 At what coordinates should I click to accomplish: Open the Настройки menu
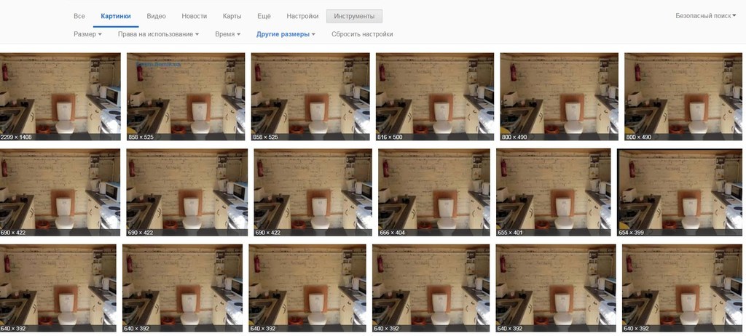coord(302,16)
